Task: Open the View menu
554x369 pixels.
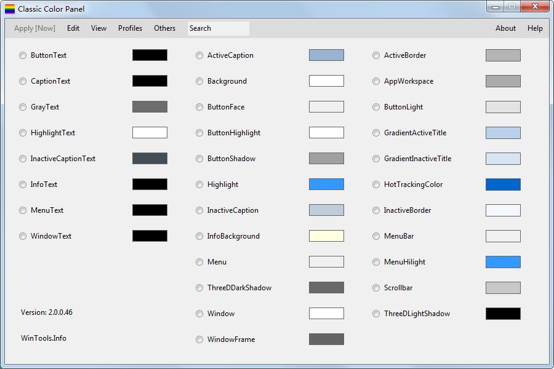Action: coord(98,28)
